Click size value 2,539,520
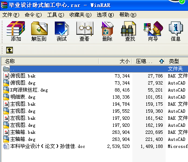 coord(118,146)
